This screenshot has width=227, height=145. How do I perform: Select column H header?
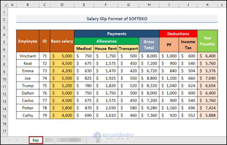pyautogui.click(x=149, y=5)
